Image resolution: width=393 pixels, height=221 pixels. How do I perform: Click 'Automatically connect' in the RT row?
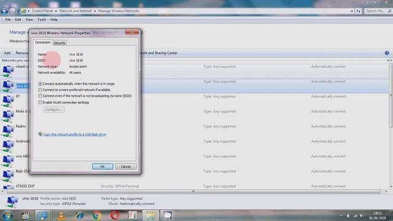point(329,96)
